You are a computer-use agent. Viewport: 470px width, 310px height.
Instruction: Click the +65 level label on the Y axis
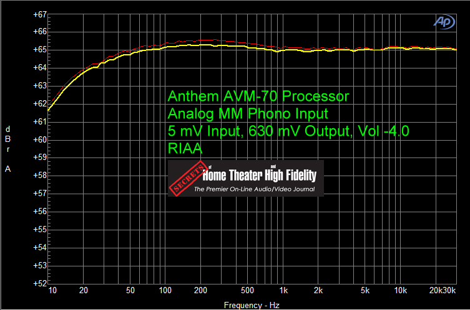click(x=39, y=50)
